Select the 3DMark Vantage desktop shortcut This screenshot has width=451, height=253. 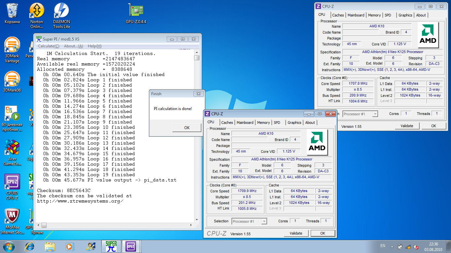click(12, 50)
